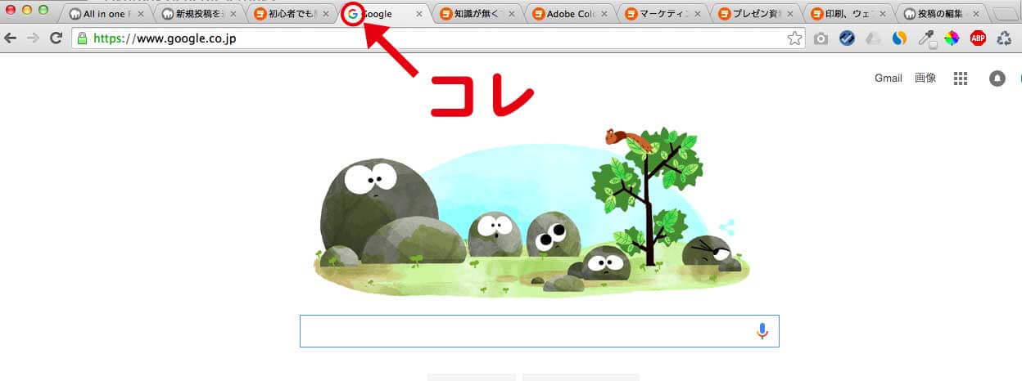
Task: Close the Google tab
Action: (419, 14)
